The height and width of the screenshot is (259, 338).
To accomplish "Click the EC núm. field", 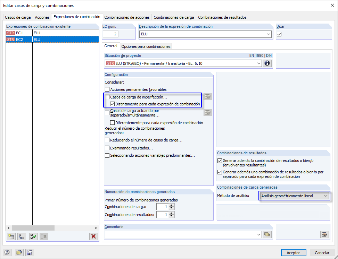I will [111, 34].
